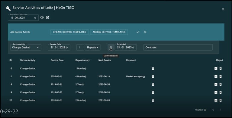The height and width of the screenshot is (118, 232).
Task: Click the Service Date column header
Action: (x=57, y=60)
